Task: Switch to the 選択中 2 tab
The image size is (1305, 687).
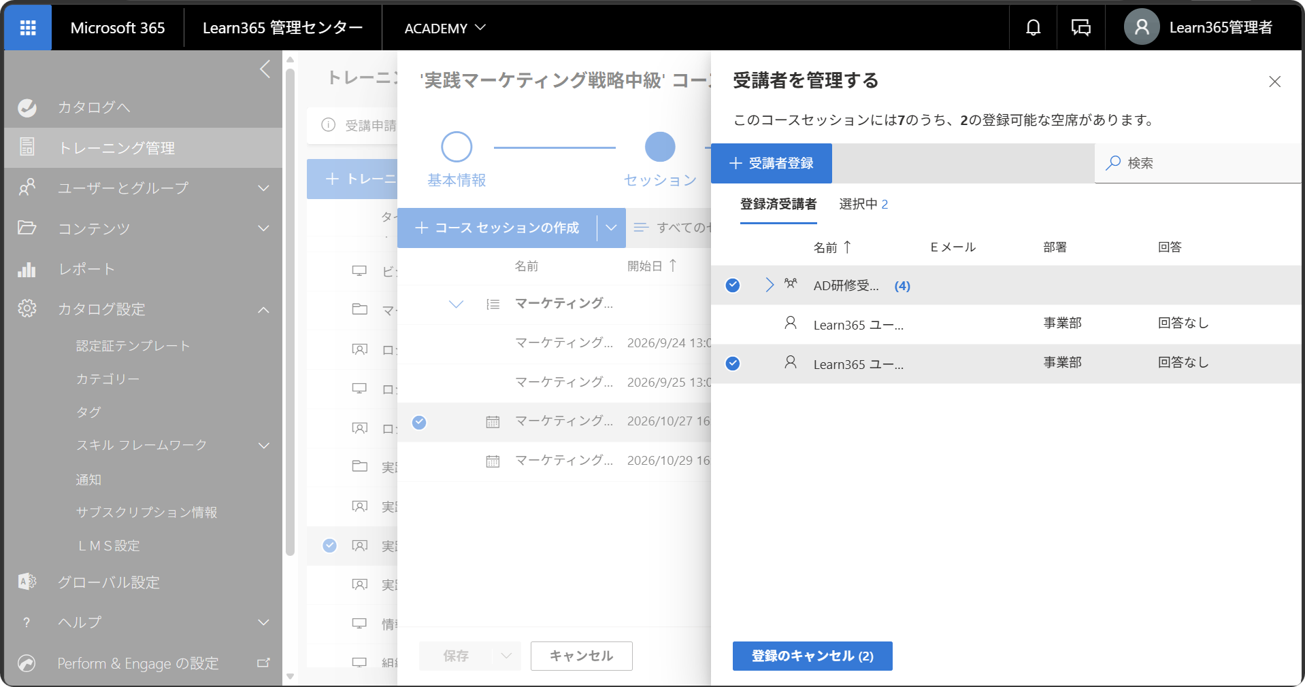Action: [x=863, y=204]
